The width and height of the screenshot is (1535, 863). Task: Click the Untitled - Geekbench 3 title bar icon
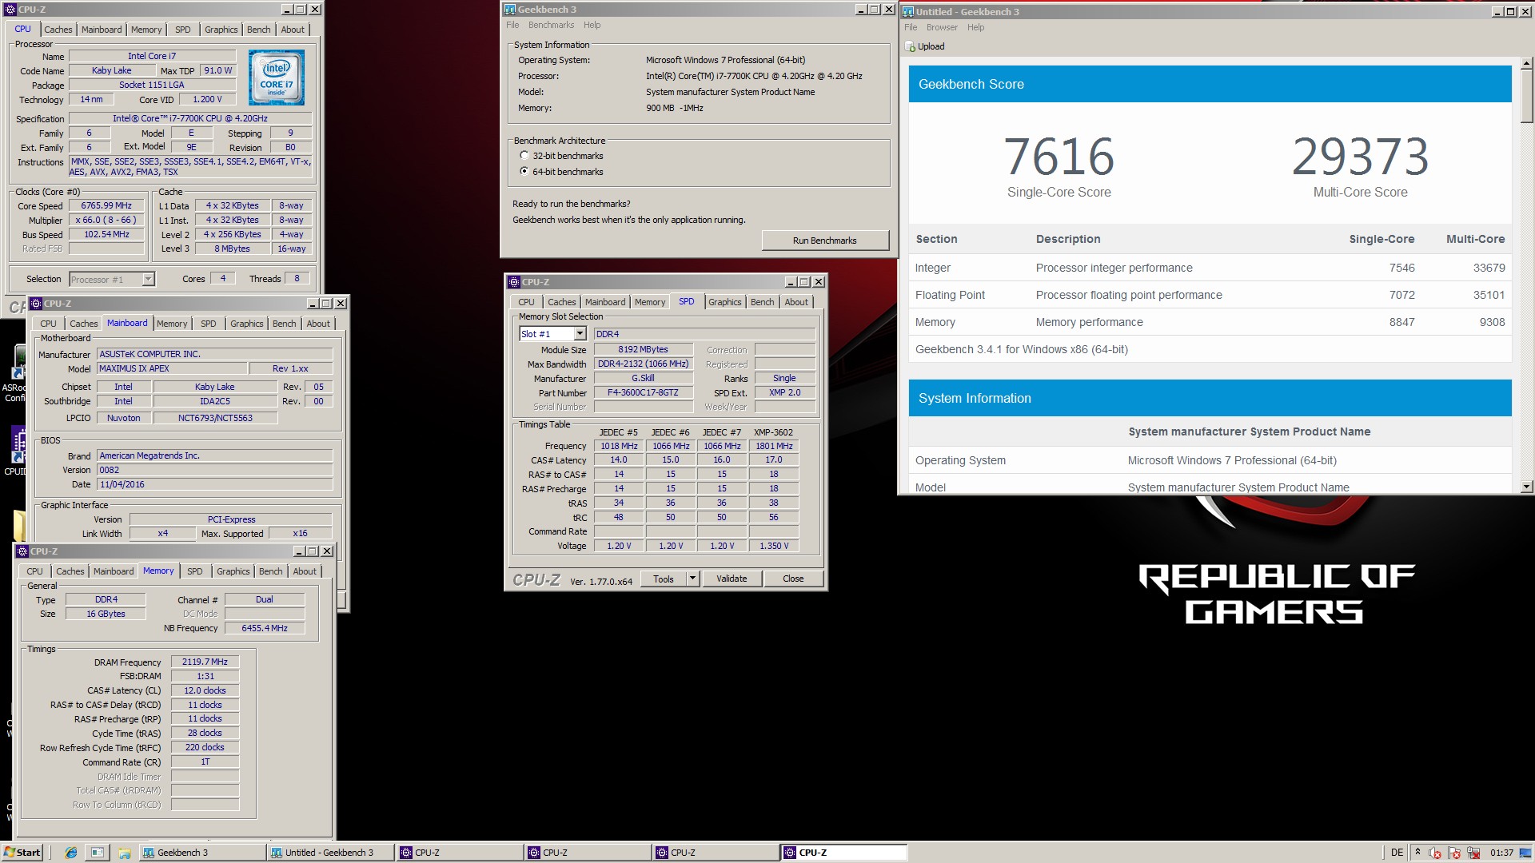[907, 12]
